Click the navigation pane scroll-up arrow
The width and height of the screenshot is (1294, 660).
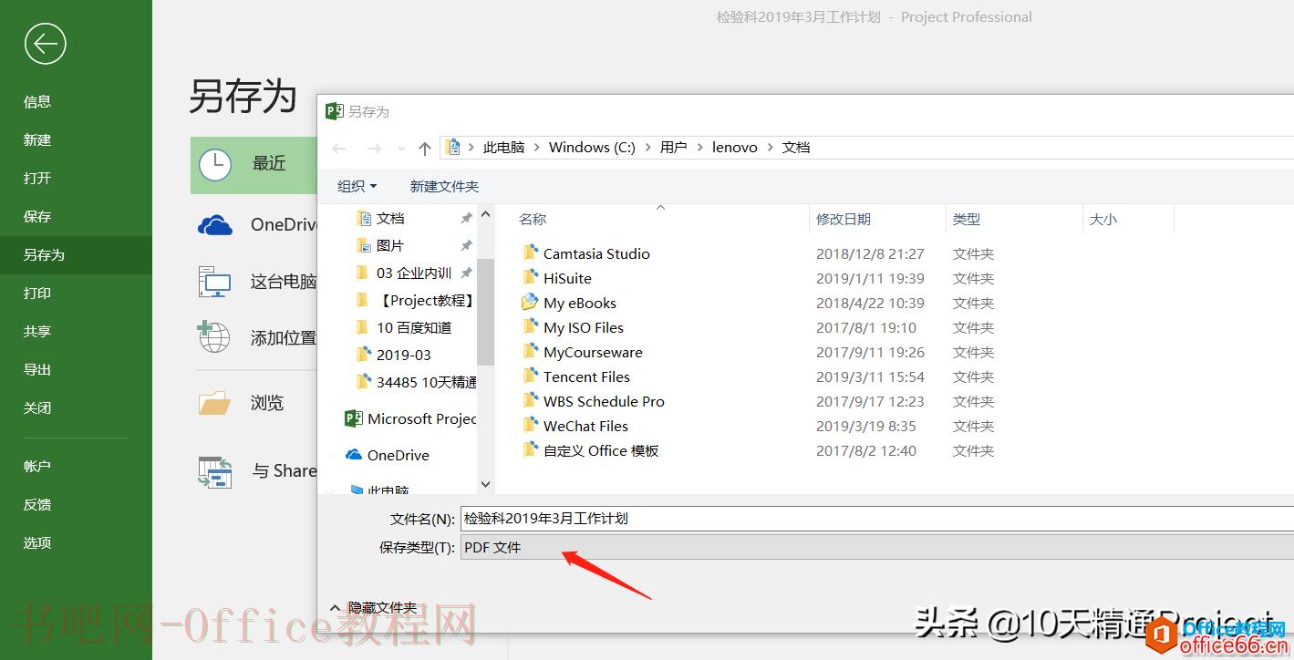tap(486, 215)
